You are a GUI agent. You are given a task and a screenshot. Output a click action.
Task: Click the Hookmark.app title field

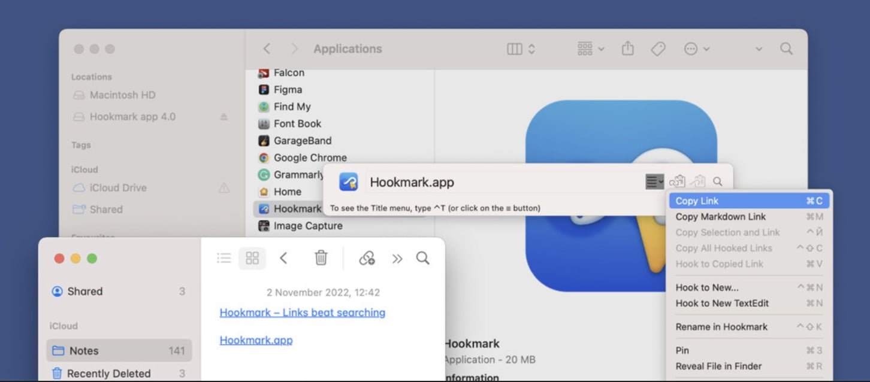(x=505, y=182)
